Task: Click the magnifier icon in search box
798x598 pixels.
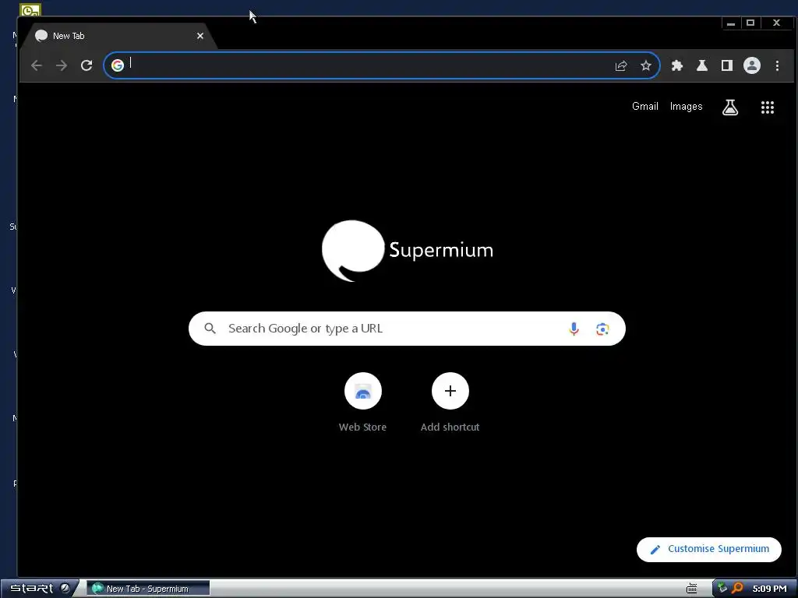Action: tap(210, 329)
